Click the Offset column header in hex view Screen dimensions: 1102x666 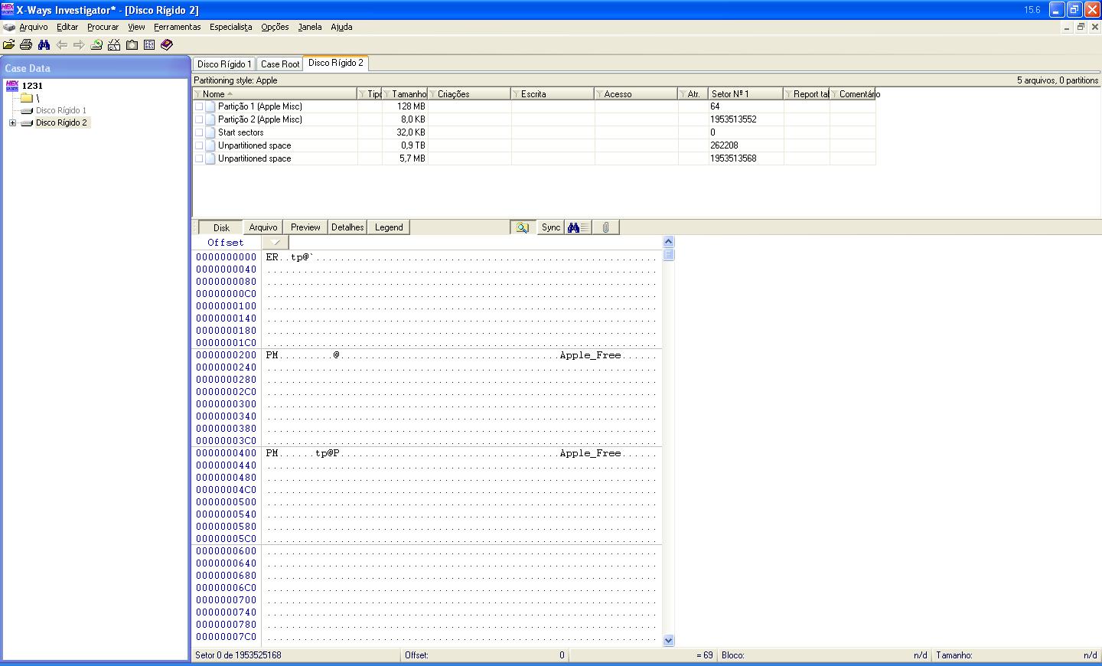pyautogui.click(x=226, y=243)
